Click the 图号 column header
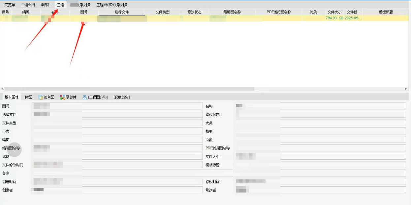This screenshot has height=205, width=411. click(x=84, y=12)
